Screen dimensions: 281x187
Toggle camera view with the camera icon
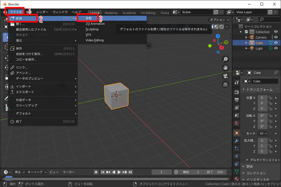(x=225, y=76)
